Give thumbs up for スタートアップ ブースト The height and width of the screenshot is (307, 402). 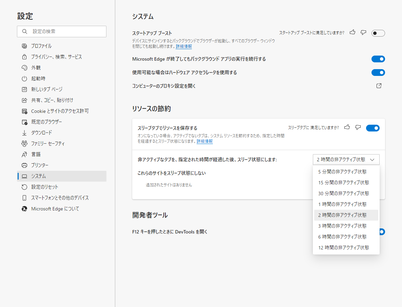353,32
